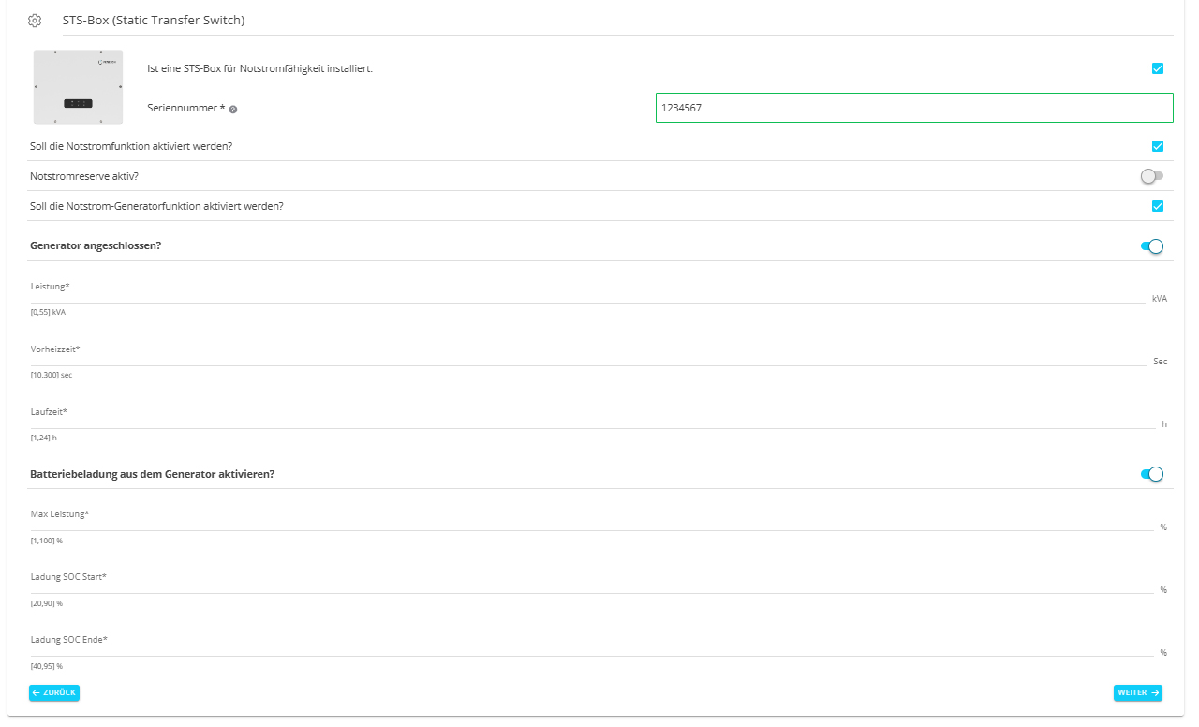Turn off the Generator angeschlossen switch
Viewport: 1199px width, 727px height.
pyautogui.click(x=1151, y=245)
